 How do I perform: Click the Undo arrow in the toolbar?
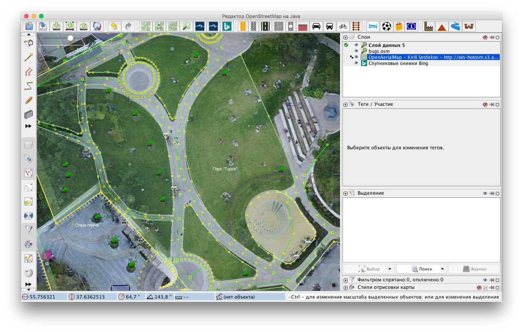[x=114, y=26]
